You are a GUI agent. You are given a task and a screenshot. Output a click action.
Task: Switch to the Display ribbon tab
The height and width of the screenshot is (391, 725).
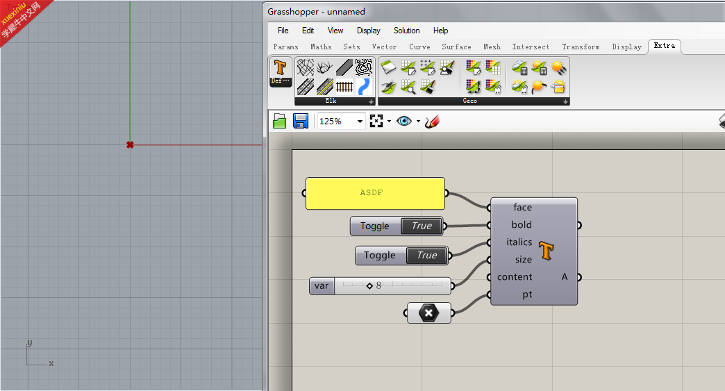pos(627,47)
